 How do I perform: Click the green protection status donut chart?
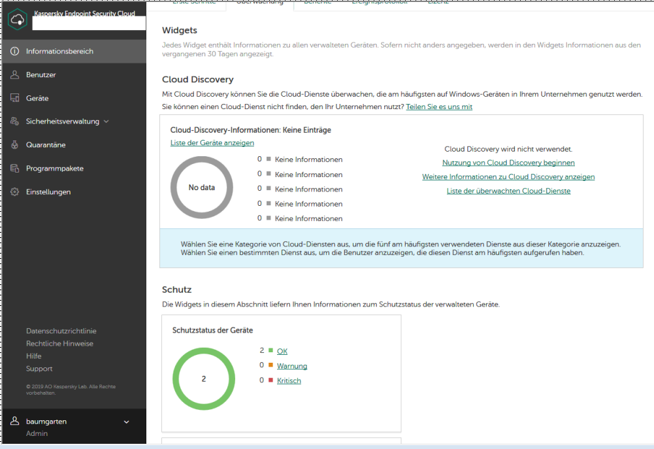click(204, 379)
